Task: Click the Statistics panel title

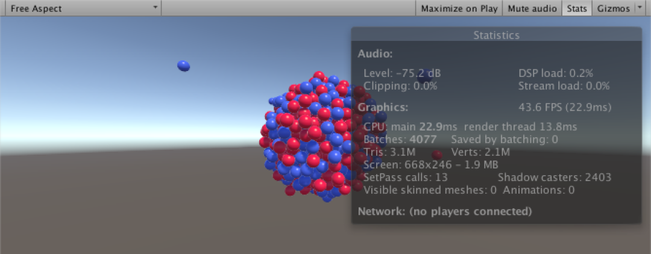Action: 497,36
